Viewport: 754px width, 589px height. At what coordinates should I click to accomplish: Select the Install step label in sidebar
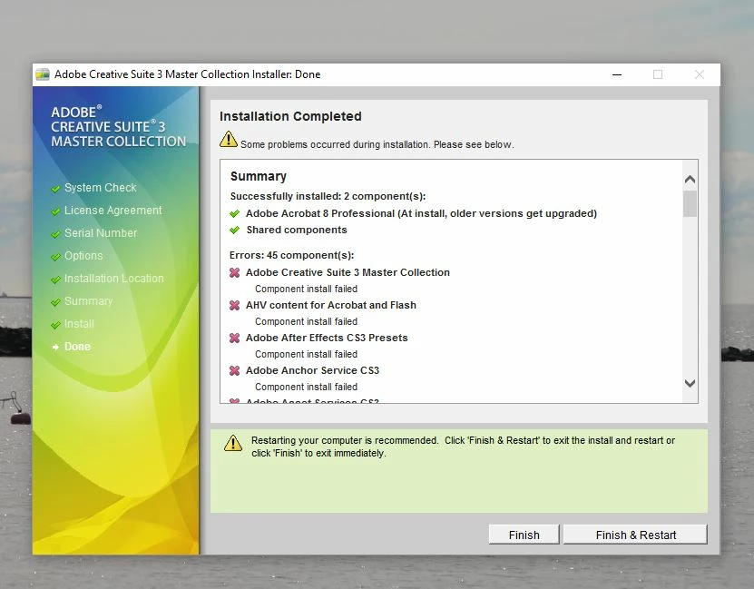[x=79, y=324]
